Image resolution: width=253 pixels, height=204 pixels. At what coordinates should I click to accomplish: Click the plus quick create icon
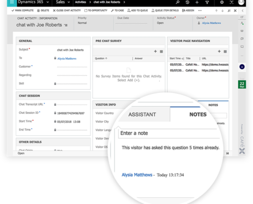click(197, 2)
